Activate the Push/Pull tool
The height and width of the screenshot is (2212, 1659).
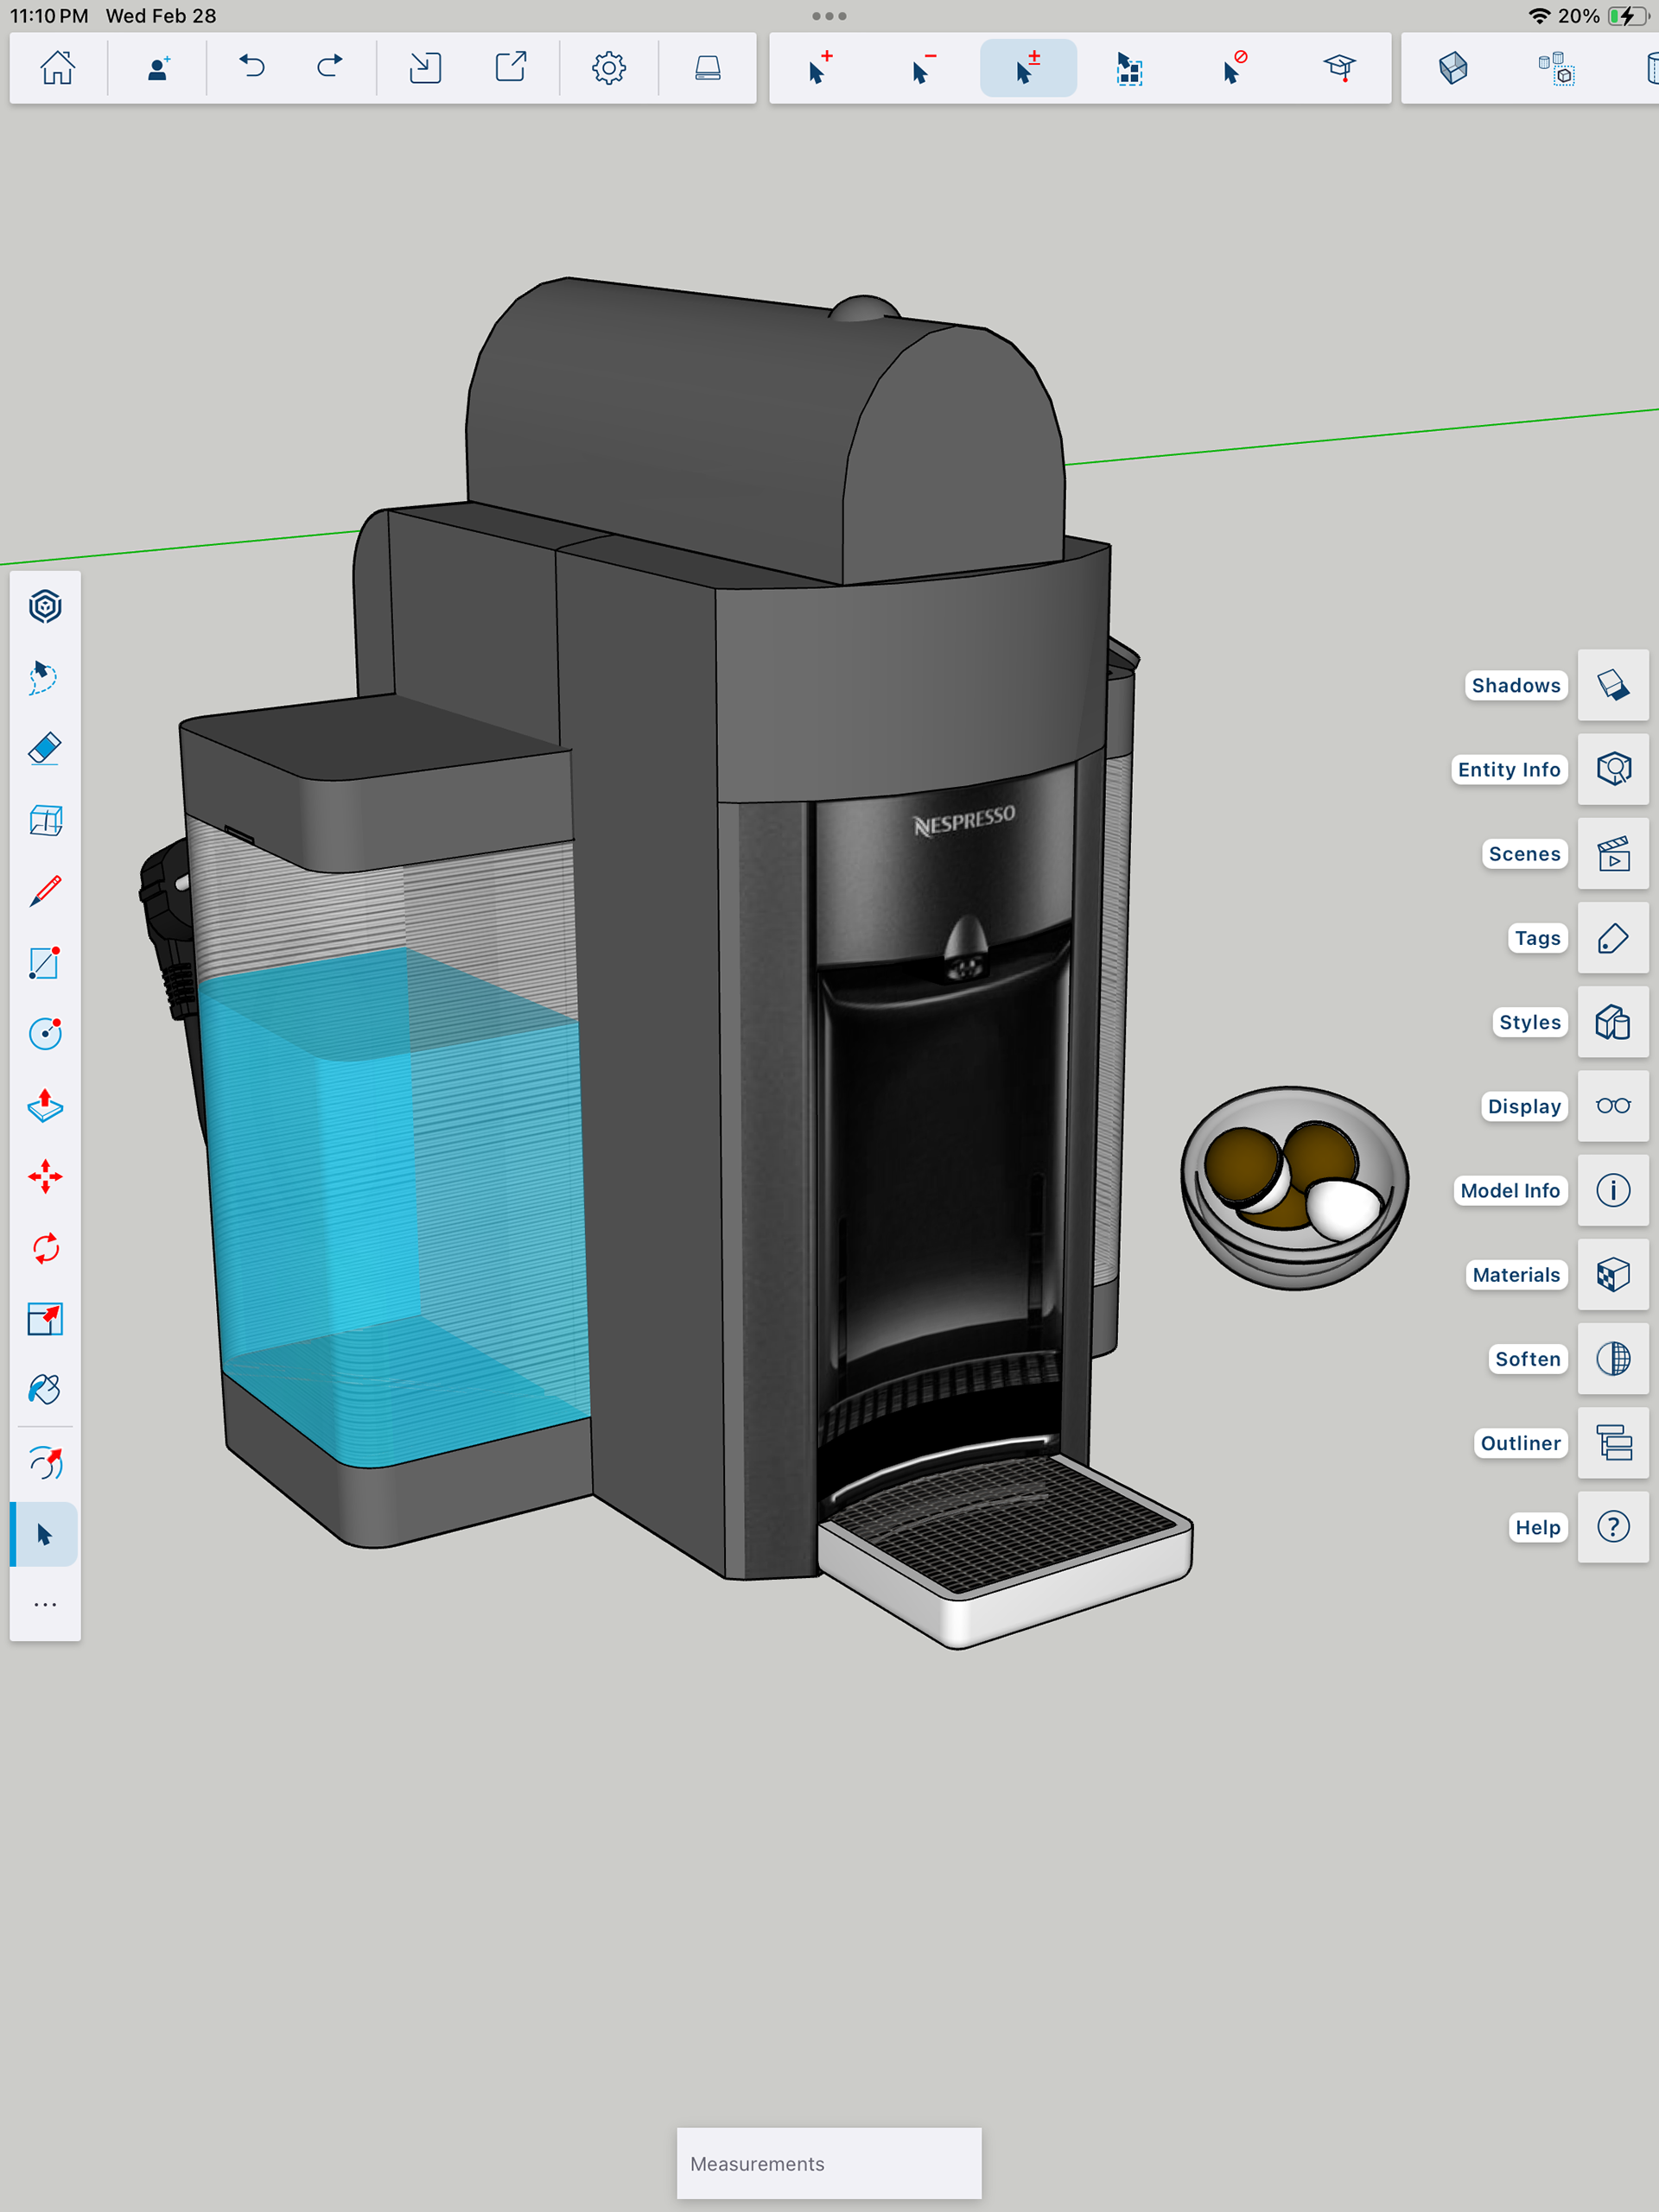click(45, 1105)
